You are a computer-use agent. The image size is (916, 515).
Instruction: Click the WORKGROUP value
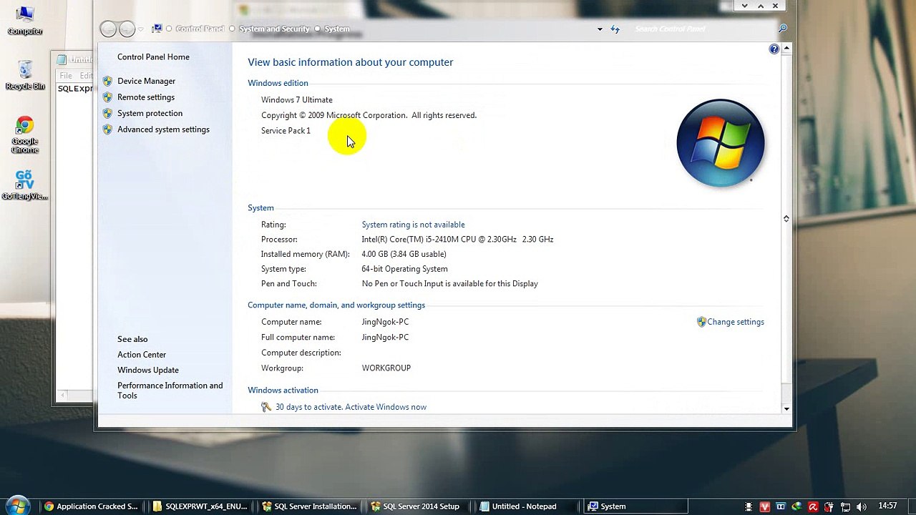click(386, 368)
